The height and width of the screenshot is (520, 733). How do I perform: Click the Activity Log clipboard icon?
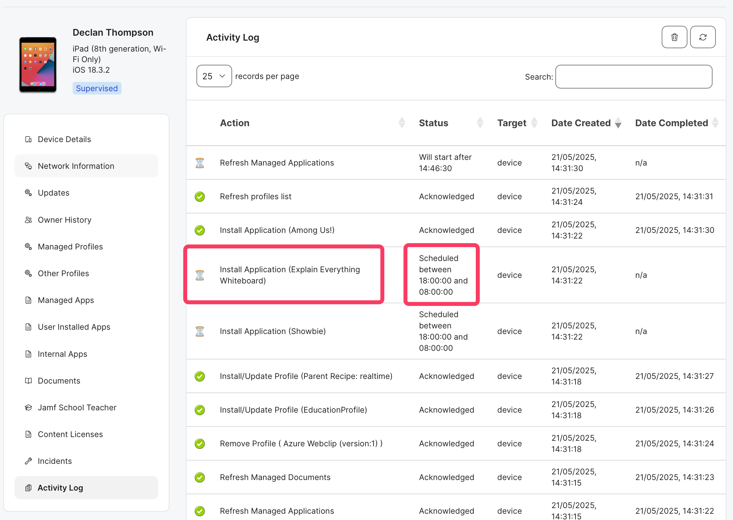coord(28,488)
